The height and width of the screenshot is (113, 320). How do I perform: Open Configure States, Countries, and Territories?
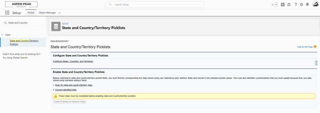[x=73, y=61]
